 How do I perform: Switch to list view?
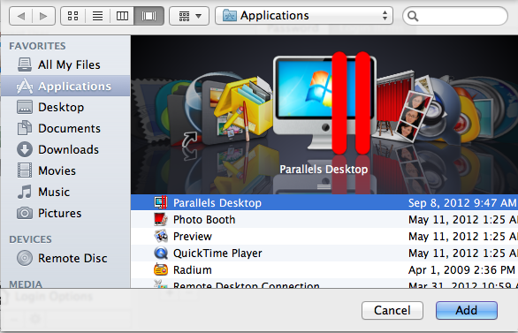97,16
